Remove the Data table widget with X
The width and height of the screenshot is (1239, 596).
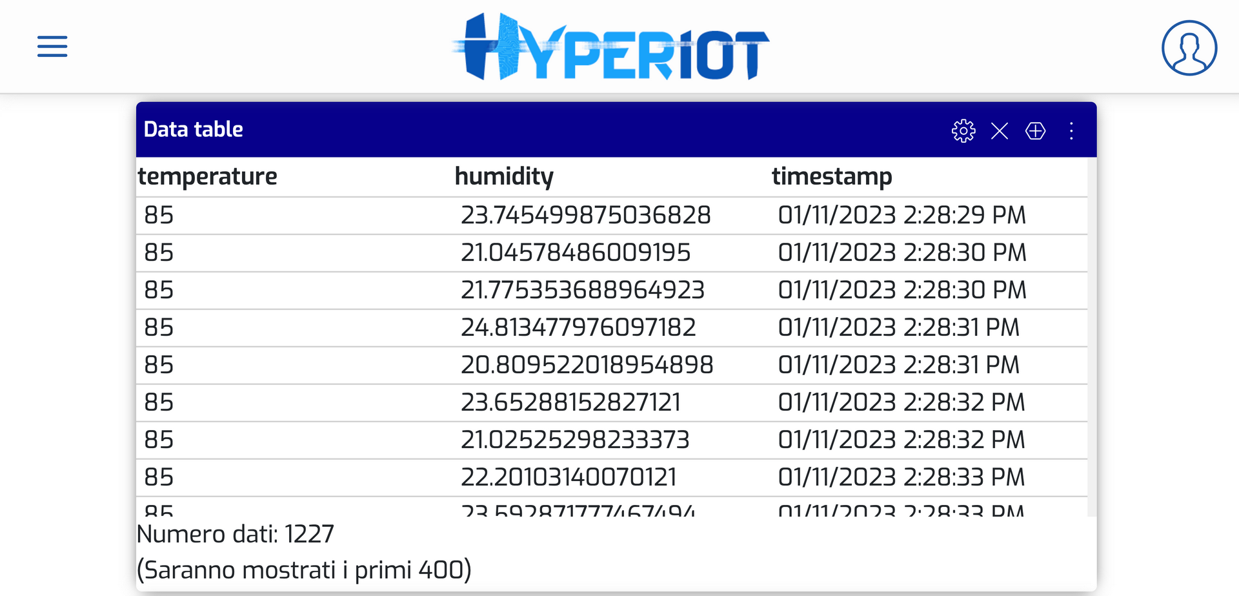(1000, 131)
